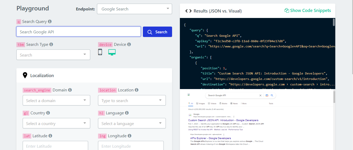Open the Videos tab in preview
The height and width of the screenshot is (150, 353).
click(x=212, y=103)
